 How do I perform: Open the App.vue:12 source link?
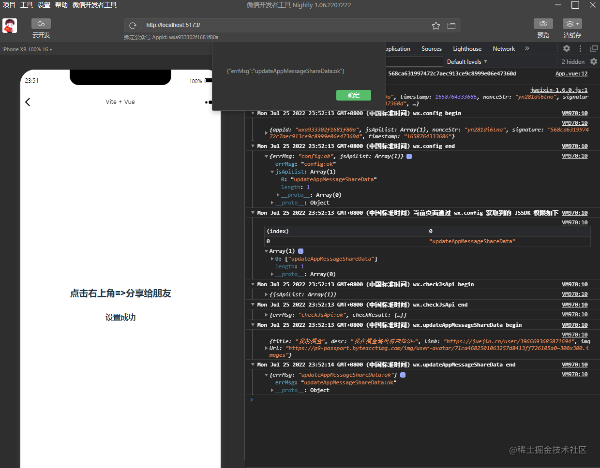[571, 73]
